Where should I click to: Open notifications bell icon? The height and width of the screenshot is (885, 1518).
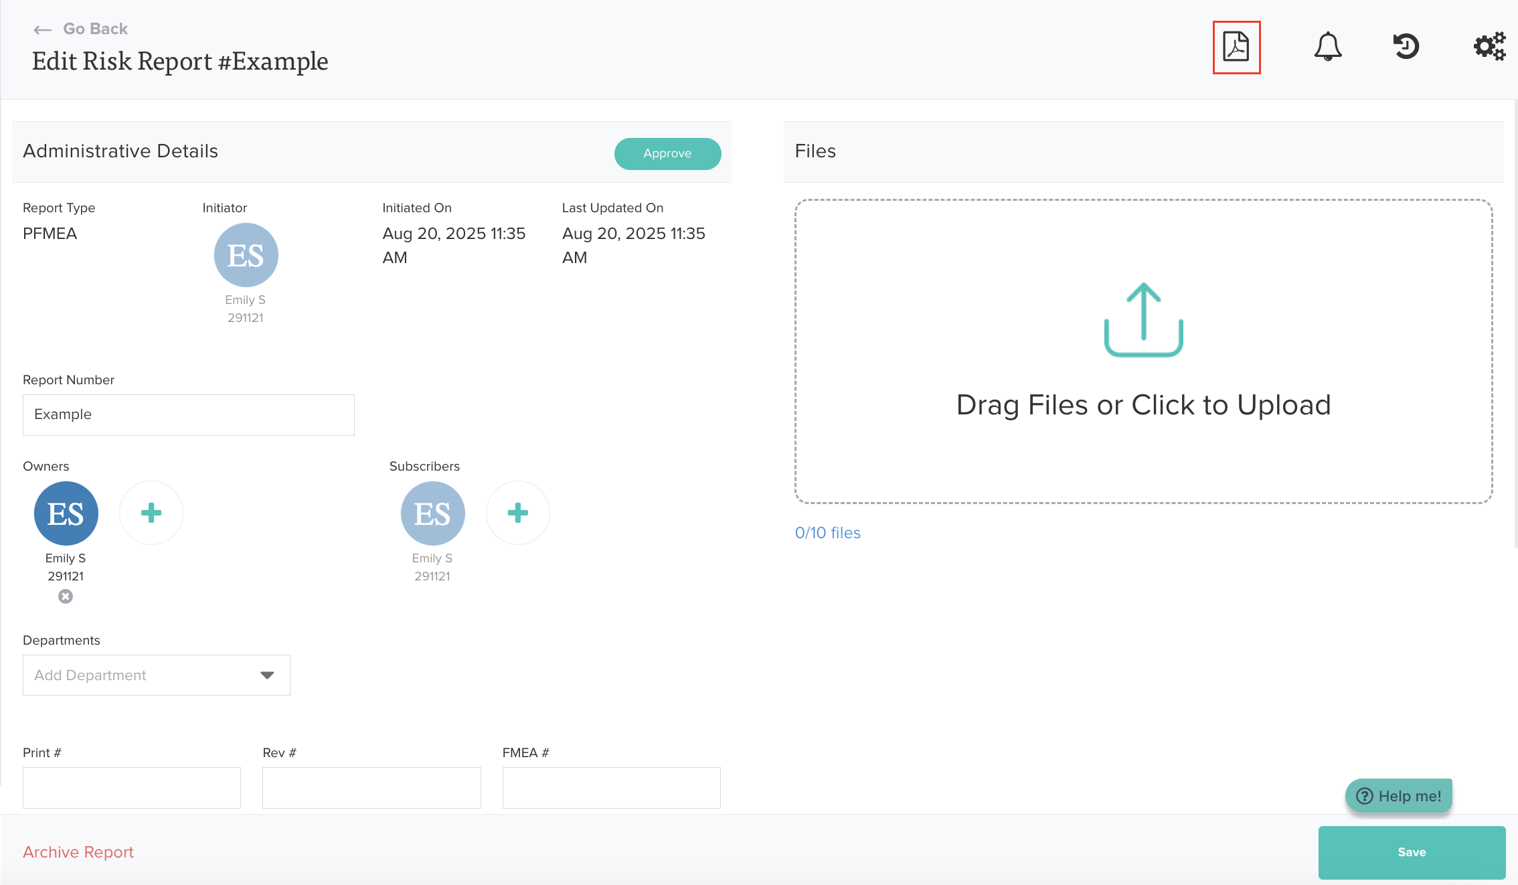point(1327,47)
